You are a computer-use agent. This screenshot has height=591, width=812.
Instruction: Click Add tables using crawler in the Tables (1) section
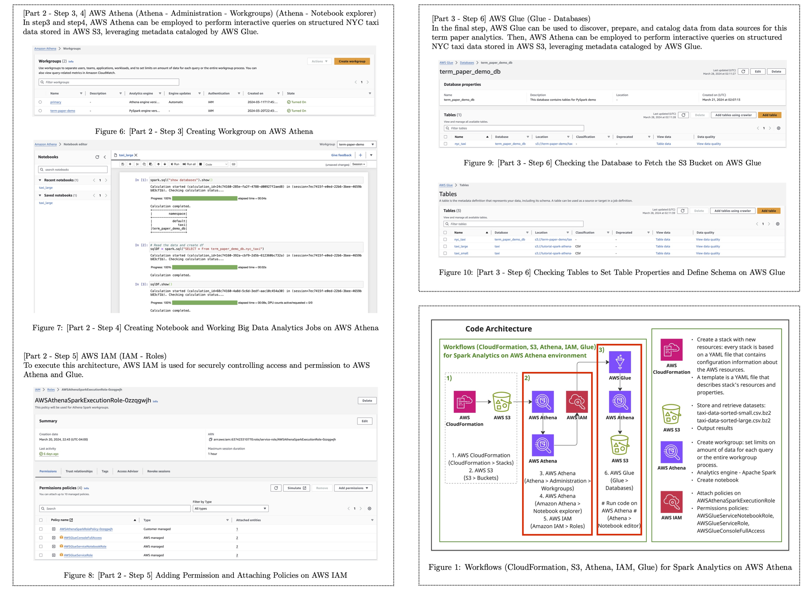coord(733,115)
